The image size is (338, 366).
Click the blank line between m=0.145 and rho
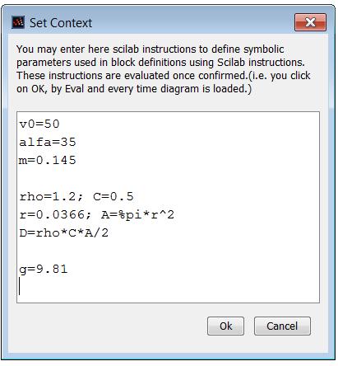168,178
